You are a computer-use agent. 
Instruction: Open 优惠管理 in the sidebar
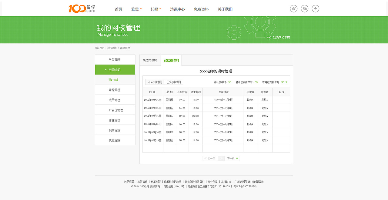click(x=115, y=140)
